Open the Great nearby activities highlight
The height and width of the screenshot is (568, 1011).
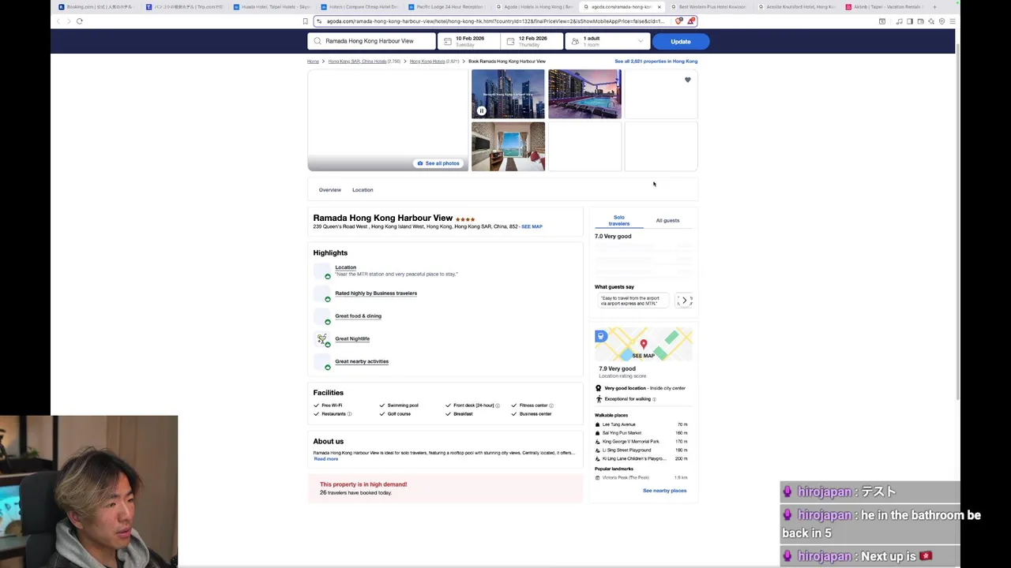pyautogui.click(x=362, y=362)
